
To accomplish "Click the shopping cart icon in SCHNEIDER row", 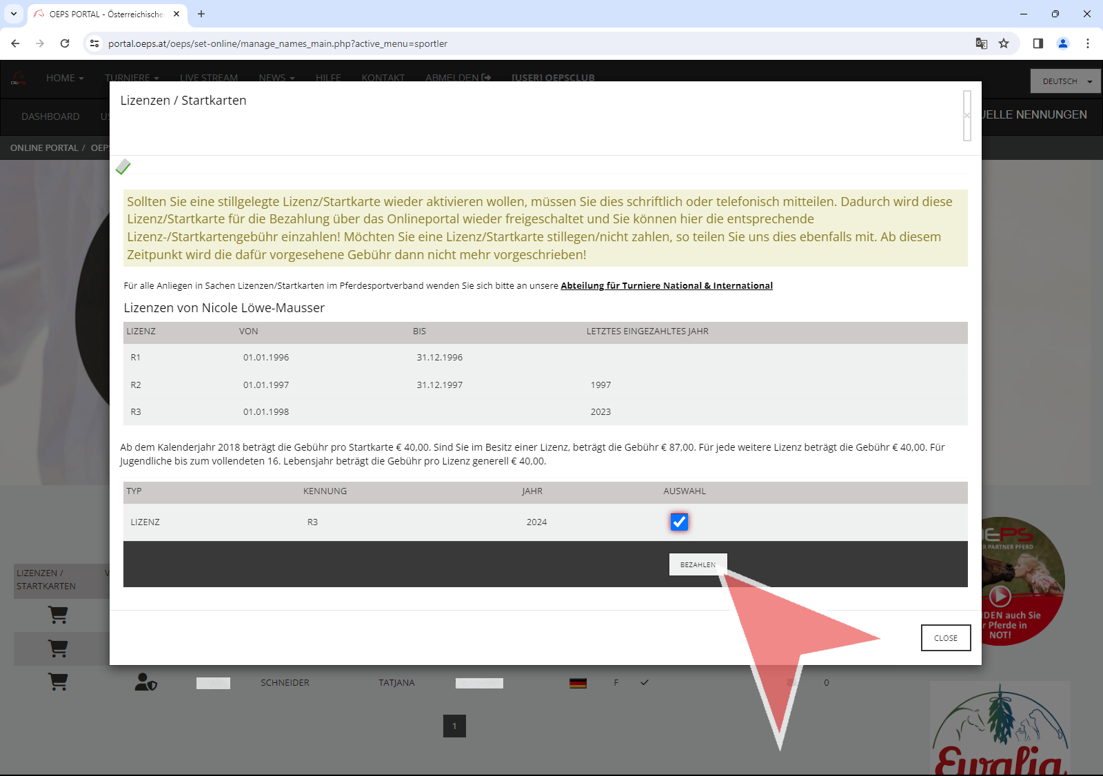I will pos(58,682).
